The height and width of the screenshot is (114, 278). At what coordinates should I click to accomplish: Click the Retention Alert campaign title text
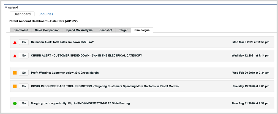[x=64, y=42]
